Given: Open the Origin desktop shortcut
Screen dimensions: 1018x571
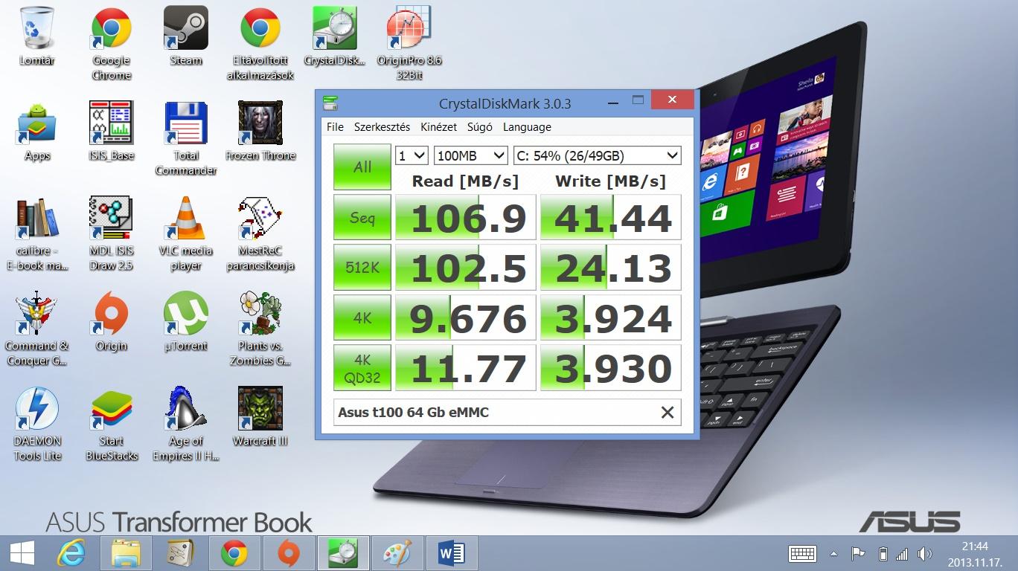Looking at the screenshot, I should [112, 323].
